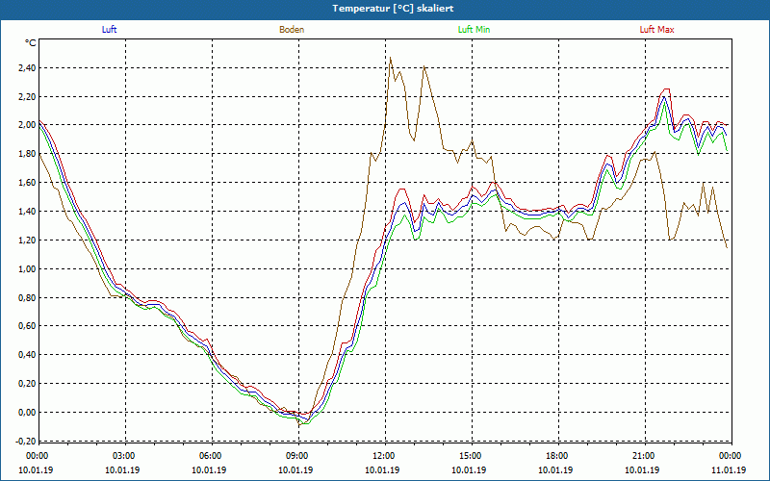Select the 03:00 time axis label
Image resolution: width=770 pixels, height=481 pixels.
point(123,456)
